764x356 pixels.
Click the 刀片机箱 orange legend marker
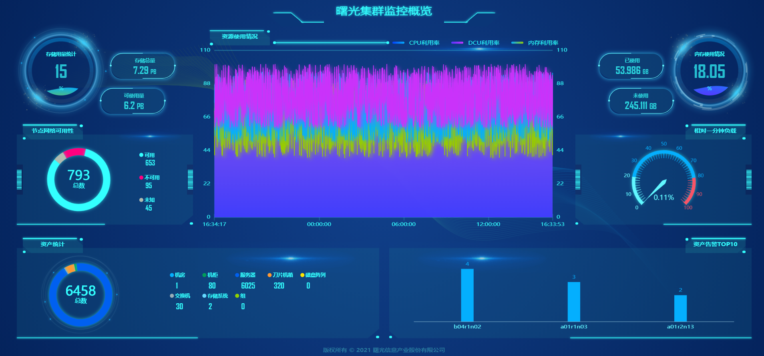point(269,275)
